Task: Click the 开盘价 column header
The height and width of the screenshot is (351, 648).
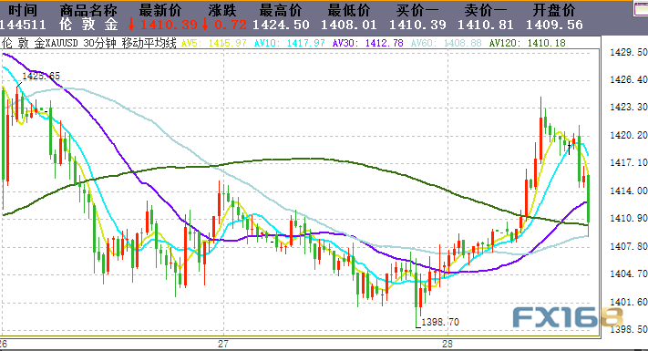Action: (x=554, y=10)
